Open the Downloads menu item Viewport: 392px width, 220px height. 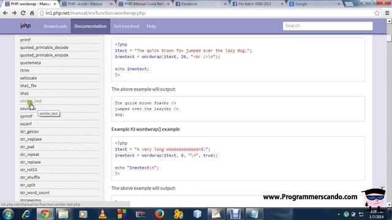55,26
